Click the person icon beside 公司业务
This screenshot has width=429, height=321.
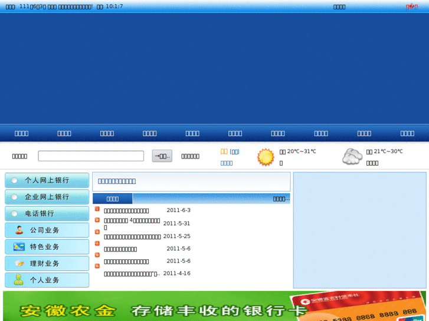click(19, 230)
